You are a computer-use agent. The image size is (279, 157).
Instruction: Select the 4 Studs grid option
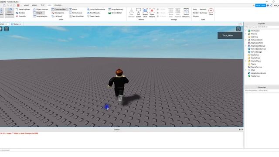pyautogui.click(x=162, y=13)
